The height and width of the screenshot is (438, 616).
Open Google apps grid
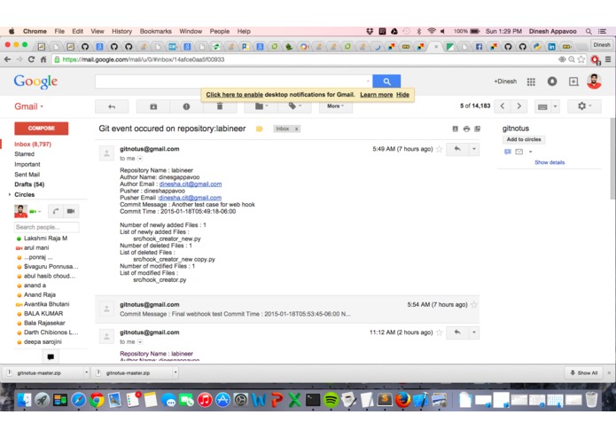(531, 82)
